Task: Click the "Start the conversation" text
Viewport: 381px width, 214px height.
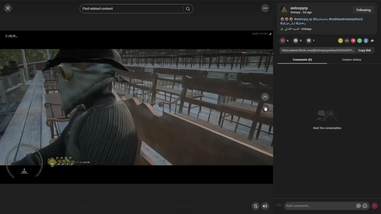Action: click(x=327, y=128)
